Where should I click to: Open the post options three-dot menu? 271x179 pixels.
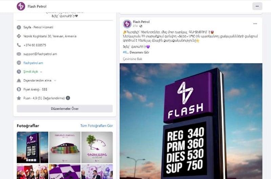(x=255, y=24)
